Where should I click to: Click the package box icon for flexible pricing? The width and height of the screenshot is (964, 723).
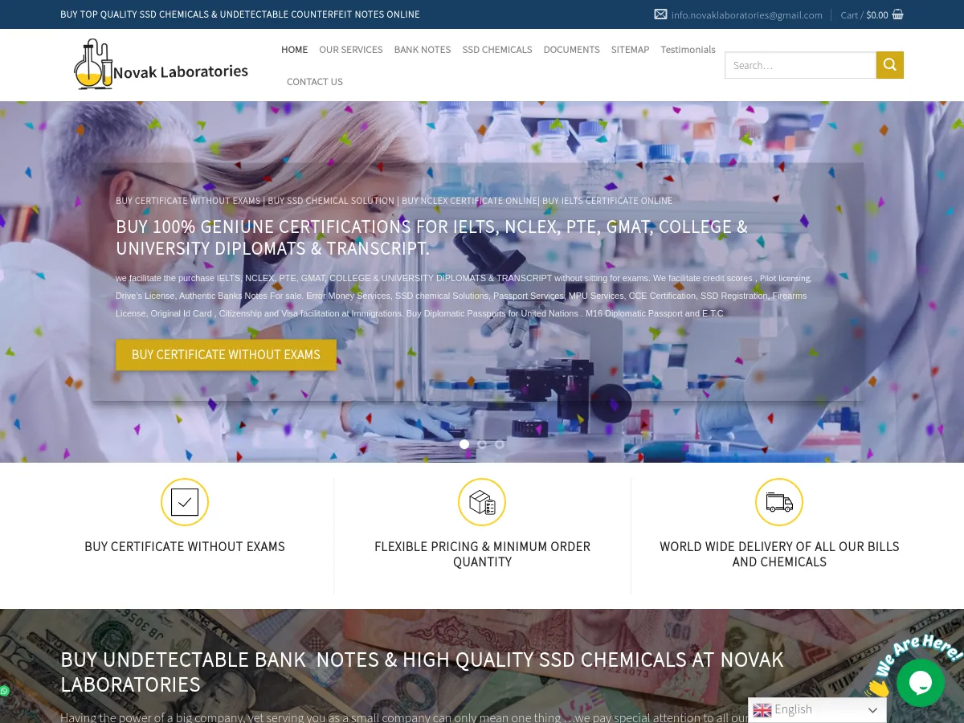pyautogui.click(x=482, y=501)
